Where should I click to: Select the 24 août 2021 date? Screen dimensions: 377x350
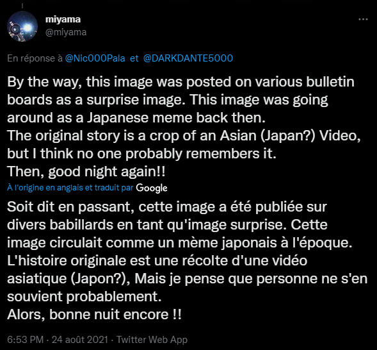[x=80, y=340]
